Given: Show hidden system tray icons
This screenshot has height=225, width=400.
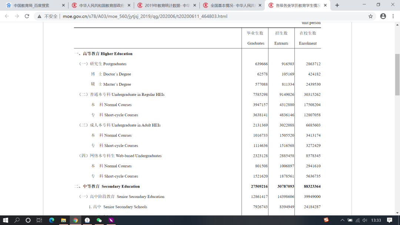Looking at the screenshot, I should (343, 220).
